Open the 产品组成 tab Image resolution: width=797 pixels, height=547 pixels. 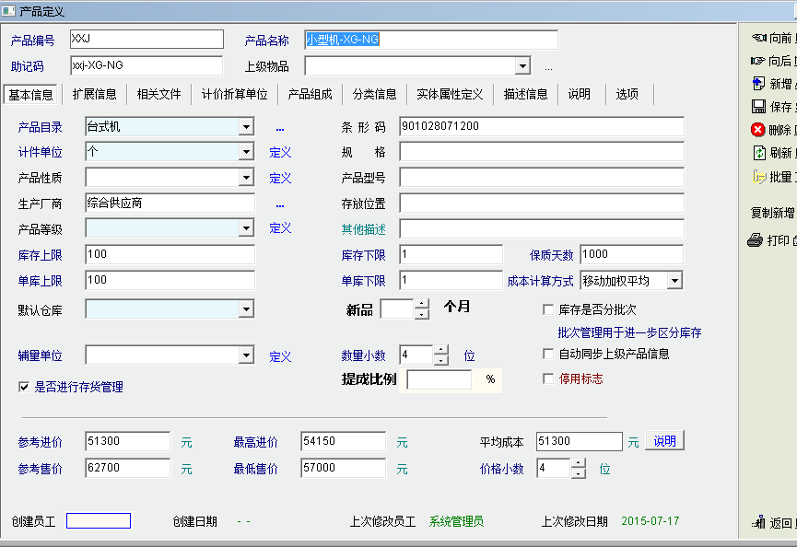coord(310,94)
